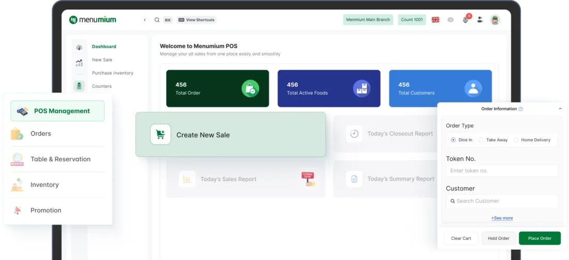
Task: Open View Shortcuts
Action: pyautogui.click(x=197, y=20)
